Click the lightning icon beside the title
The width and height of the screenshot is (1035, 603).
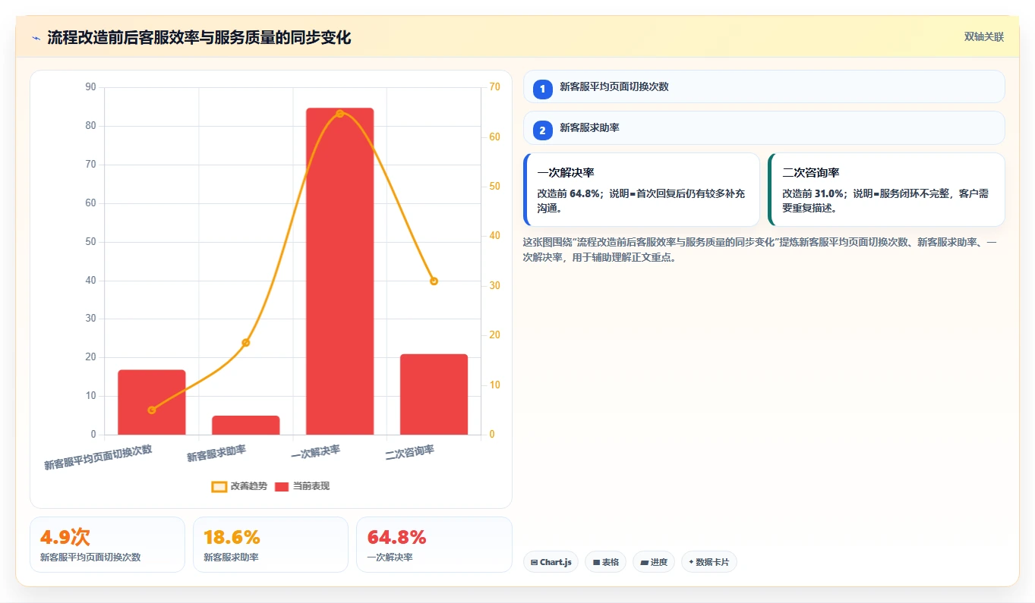pos(36,38)
